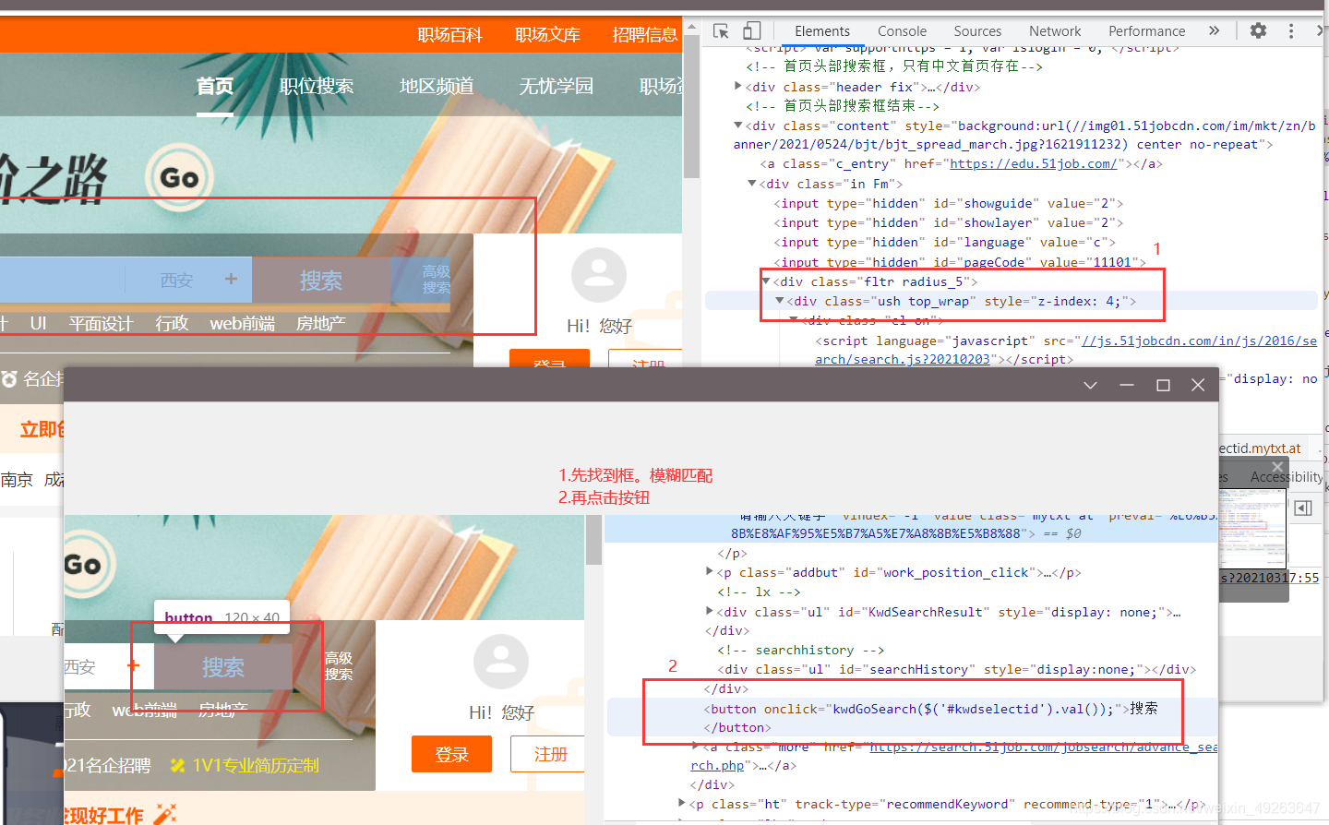This screenshot has width=1329, height=825.
Task: Expand the p id="work_position_click" node
Action: coord(709,572)
